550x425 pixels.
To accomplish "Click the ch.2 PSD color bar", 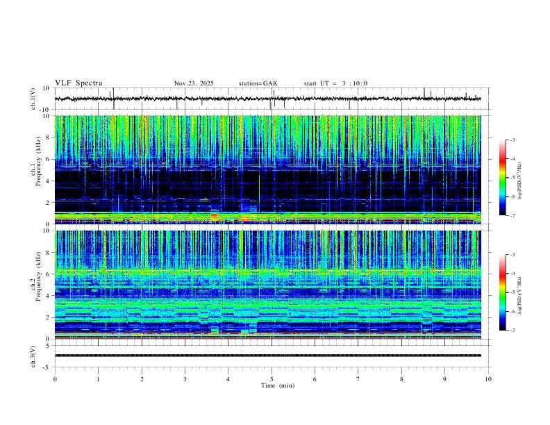I will coord(502,292).
